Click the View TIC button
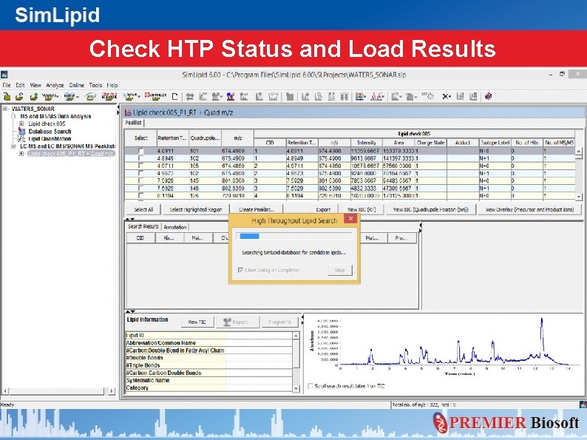The image size is (587, 440). click(x=197, y=322)
